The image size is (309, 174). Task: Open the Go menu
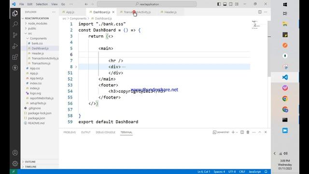point(63,4)
